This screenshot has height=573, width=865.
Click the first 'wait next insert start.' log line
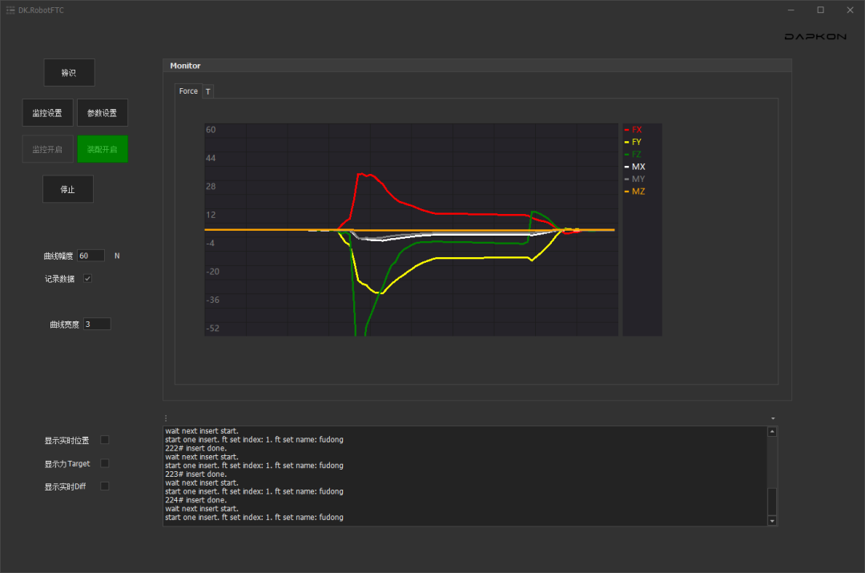pyautogui.click(x=202, y=431)
